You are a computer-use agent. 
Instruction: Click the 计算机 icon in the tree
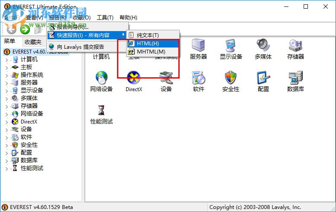pos(15,59)
